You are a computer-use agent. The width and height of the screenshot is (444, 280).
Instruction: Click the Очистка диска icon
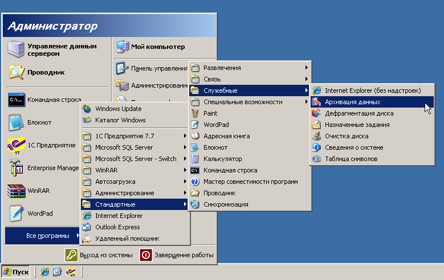click(316, 136)
